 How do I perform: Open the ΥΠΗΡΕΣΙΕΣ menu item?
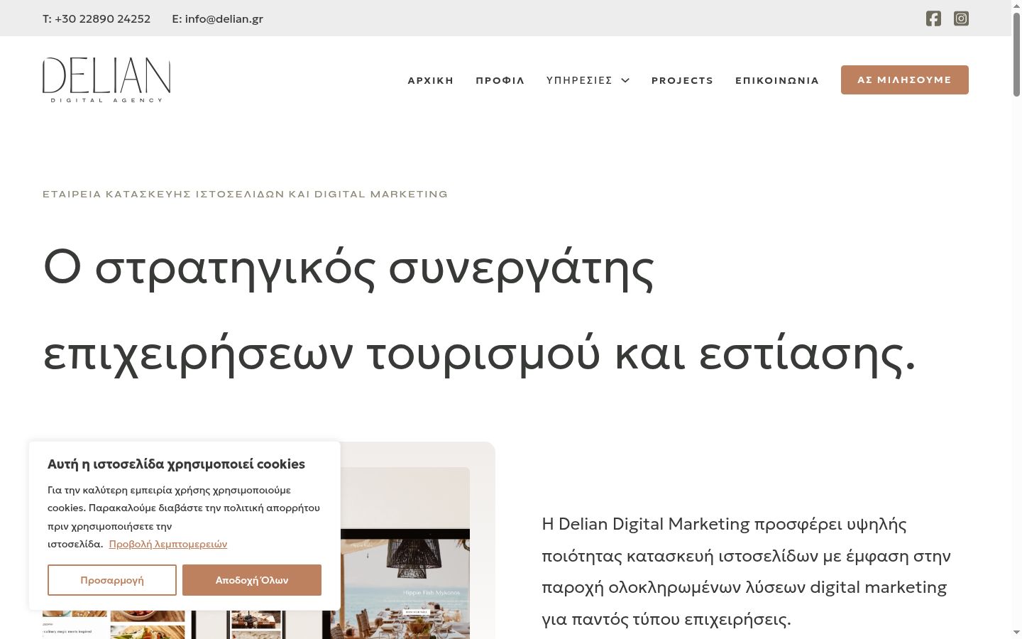(x=579, y=80)
